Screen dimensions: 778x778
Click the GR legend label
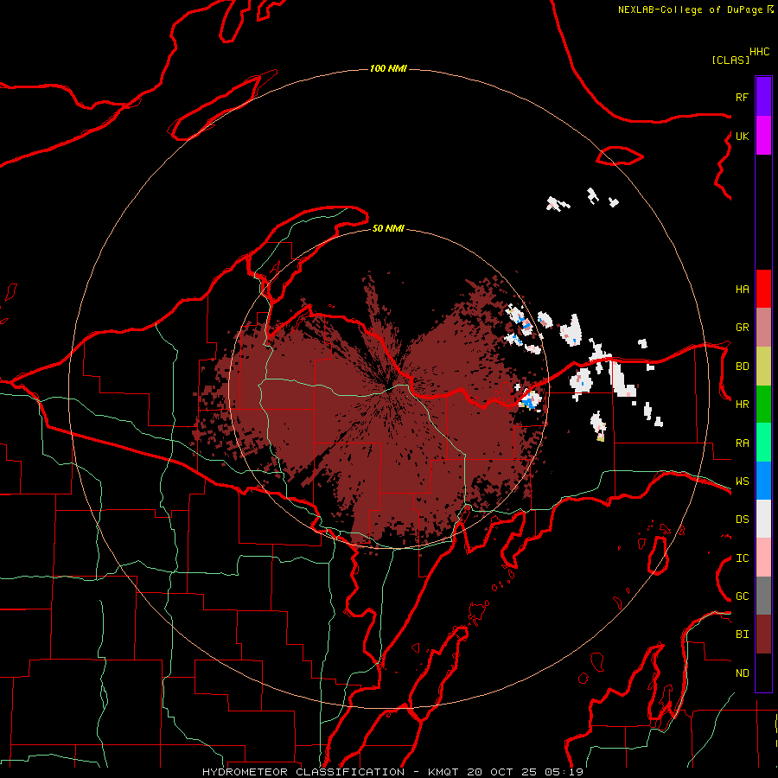tap(742, 328)
